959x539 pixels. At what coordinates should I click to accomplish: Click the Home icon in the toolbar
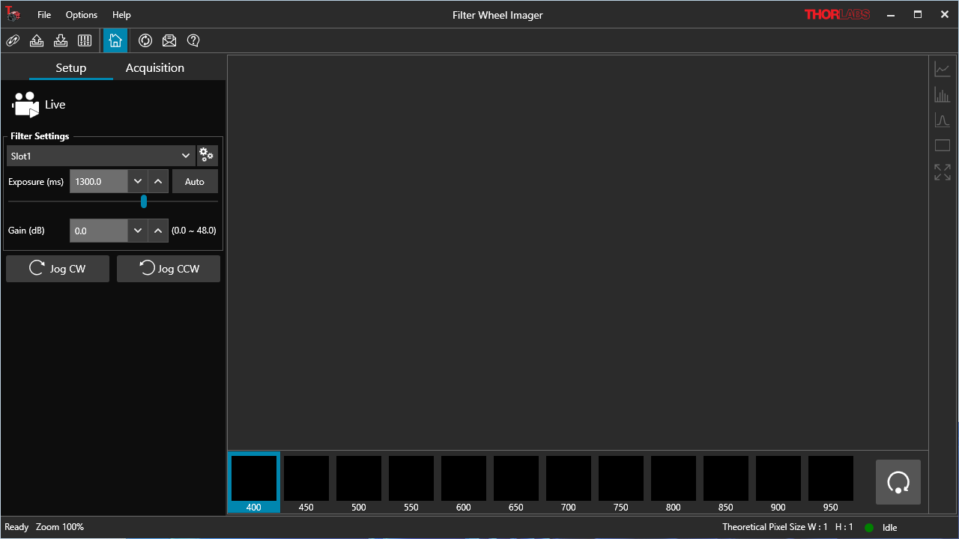pos(115,40)
